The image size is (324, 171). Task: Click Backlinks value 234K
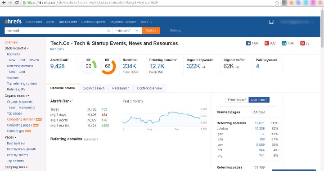pyautogui.click(x=129, y=66)
